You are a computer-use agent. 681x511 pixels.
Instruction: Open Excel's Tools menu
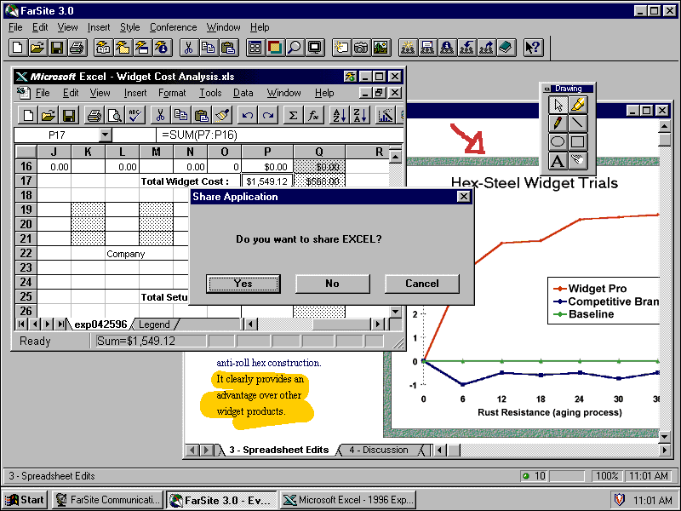(210, 93)
